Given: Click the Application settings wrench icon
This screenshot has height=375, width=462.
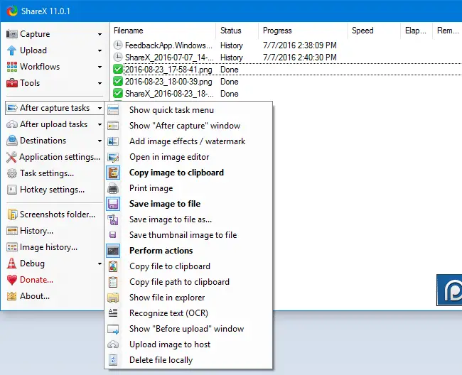Looking at the screenshot, I should (x=11, y=157).
